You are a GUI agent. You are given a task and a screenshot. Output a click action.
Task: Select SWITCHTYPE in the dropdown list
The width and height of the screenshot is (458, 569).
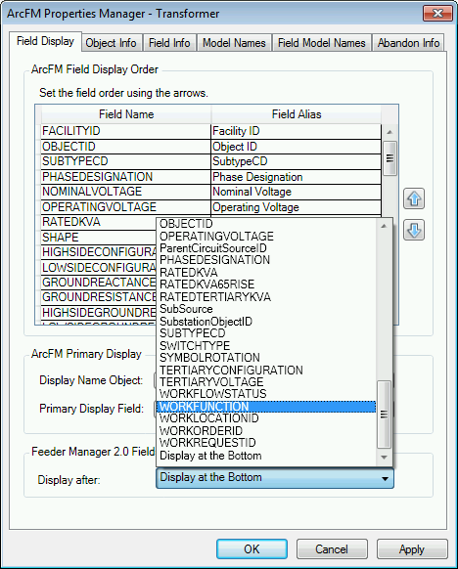266,345
